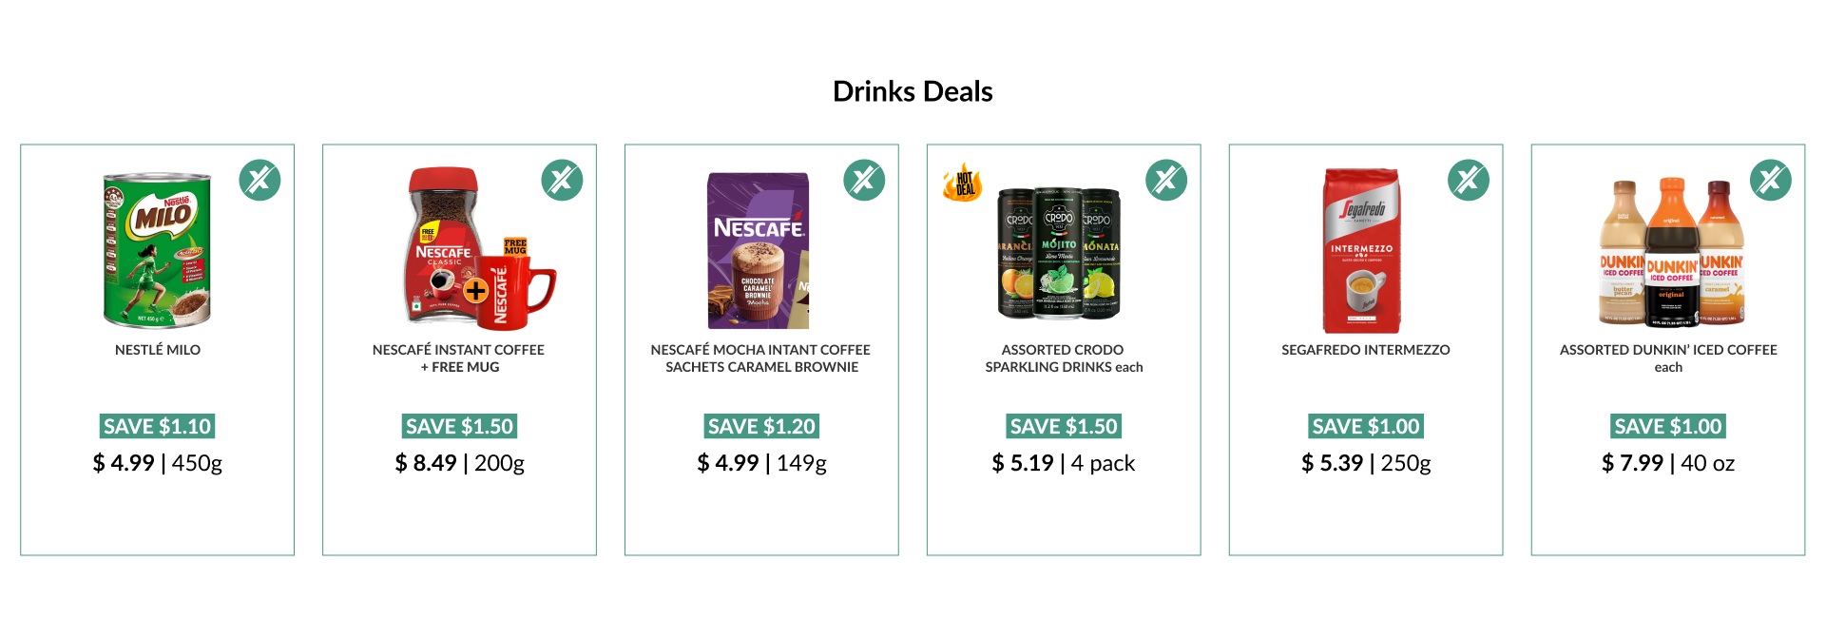Screen dimensions: 1826x638
Task: Click green circle icon on Nescafé Mocha card
Action: point(864,180)
